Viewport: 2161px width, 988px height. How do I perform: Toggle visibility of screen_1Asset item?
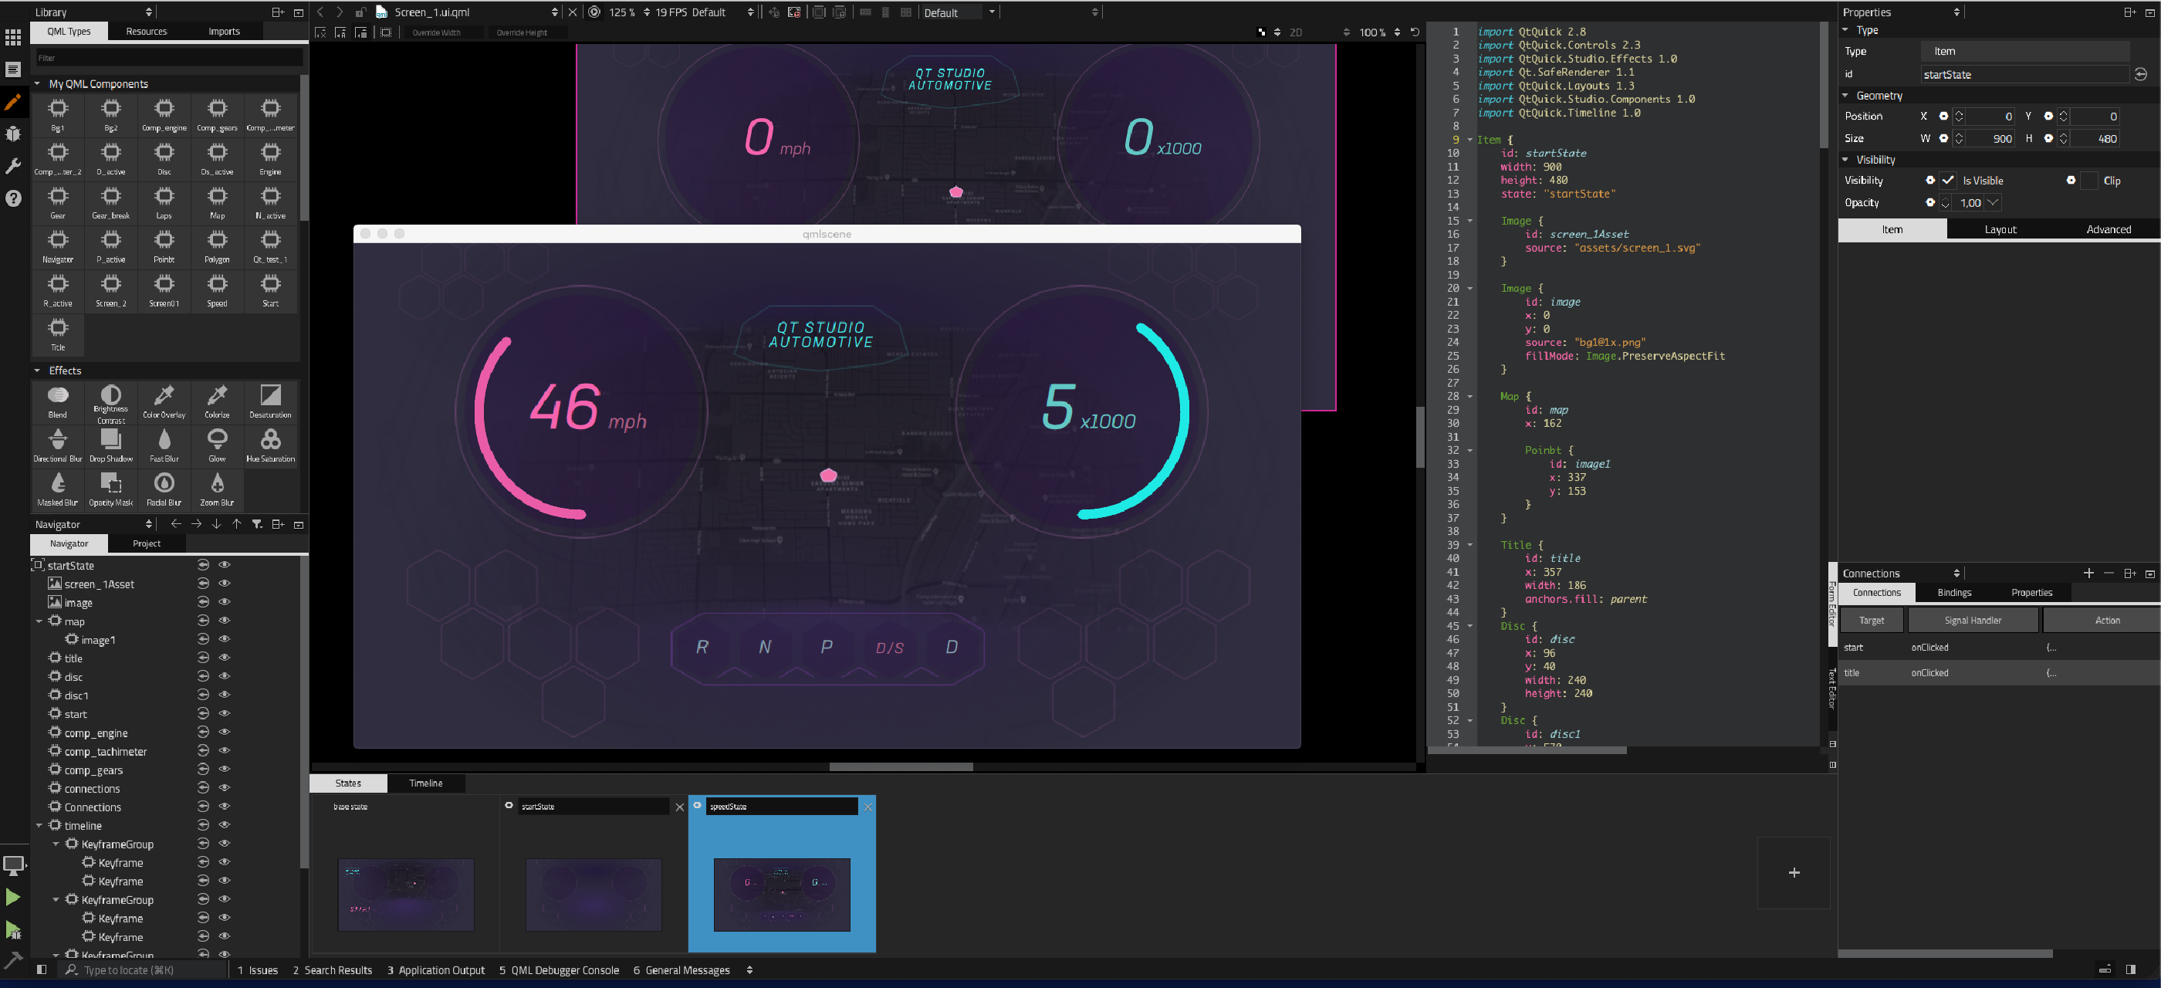pos(224,584)
